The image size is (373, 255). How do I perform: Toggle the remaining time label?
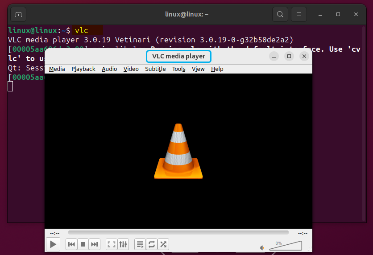click(x=303, y=233)
